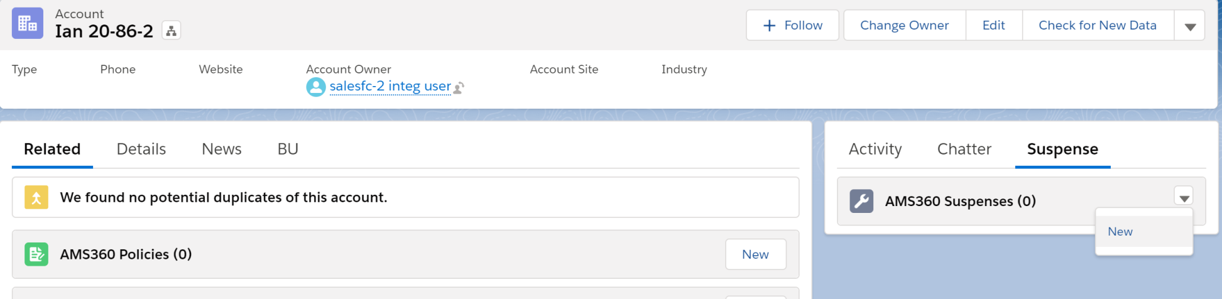Open the Chatter tab
Image resolution: width=1222 pixels, height=299 pixels.
(964, 149)
